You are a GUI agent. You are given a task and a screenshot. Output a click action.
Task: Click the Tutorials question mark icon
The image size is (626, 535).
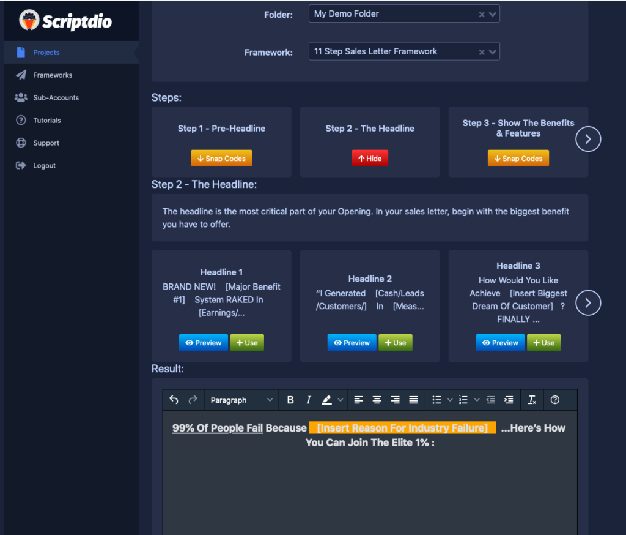(21, 120)
